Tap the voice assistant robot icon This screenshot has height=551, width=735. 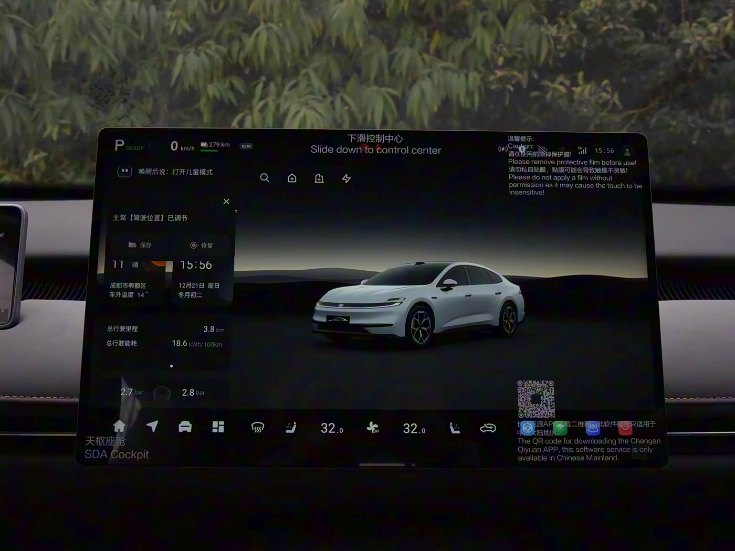(x=124, y=171)
